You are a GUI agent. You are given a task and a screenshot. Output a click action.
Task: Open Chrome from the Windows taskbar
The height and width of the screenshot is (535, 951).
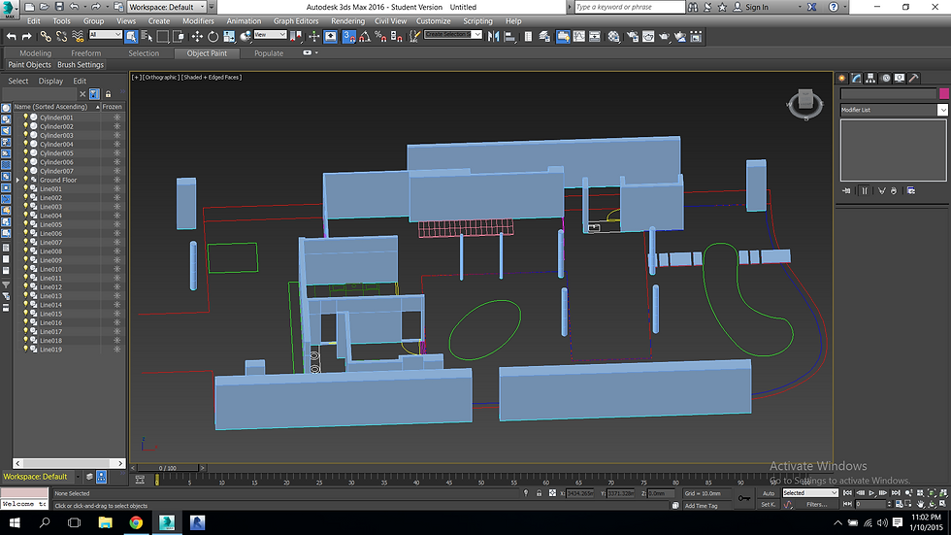pyautogui.click(x=136, y=522)
